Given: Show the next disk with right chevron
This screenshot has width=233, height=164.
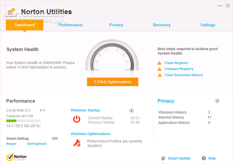Looking at the screenshot, I should click(x=44, y=110).
